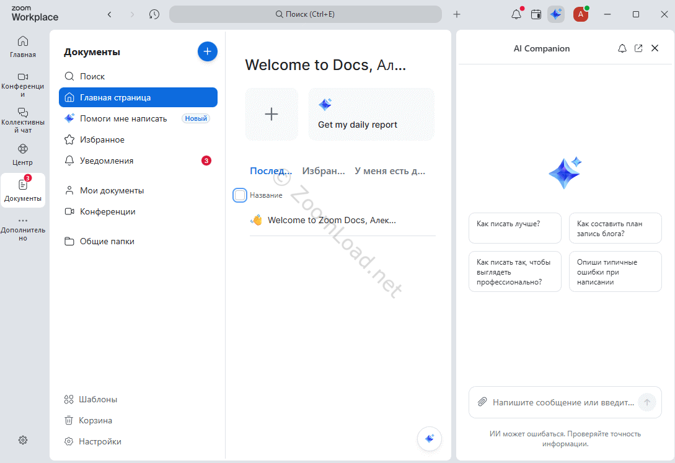
Task: Close the AI Companion panel
Action: click(655, 48)
